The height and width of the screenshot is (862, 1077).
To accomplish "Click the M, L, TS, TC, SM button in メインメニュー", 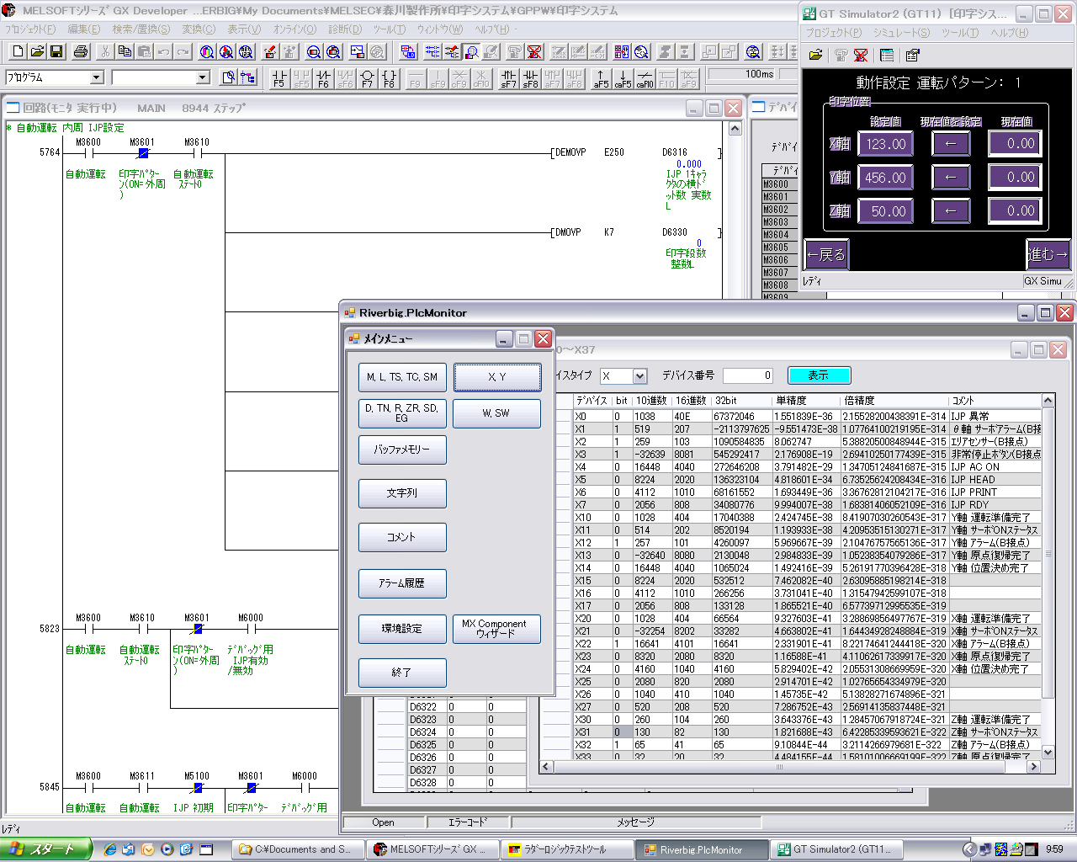I will tap(402, 377).
